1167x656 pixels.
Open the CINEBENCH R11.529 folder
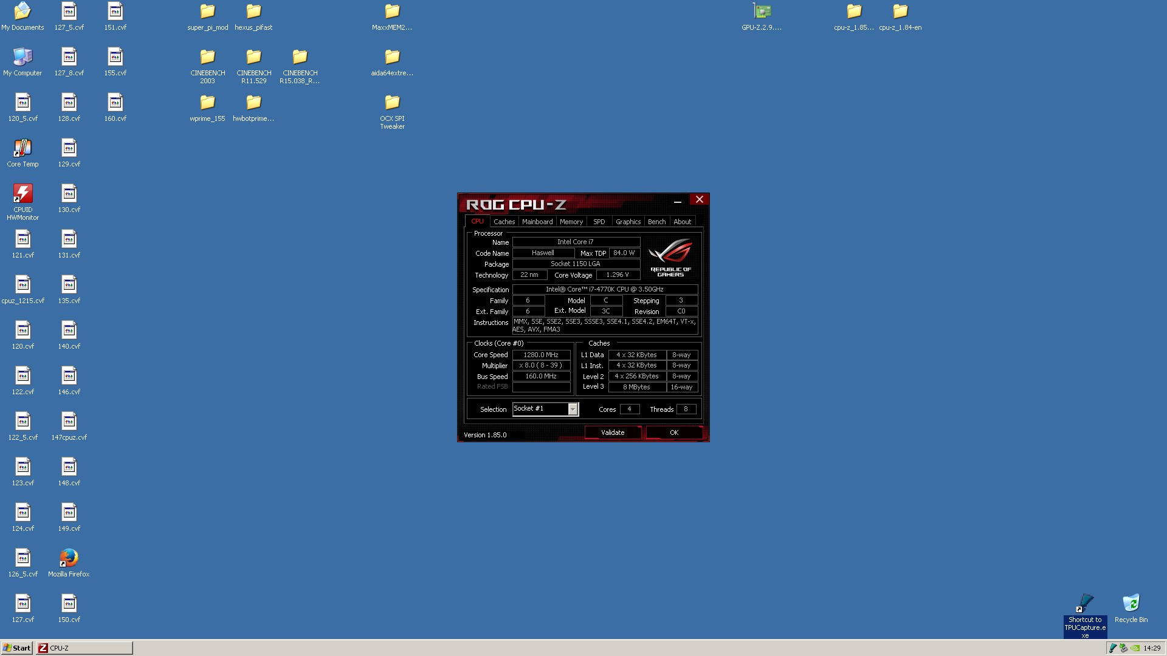click(x=253, y=66)
